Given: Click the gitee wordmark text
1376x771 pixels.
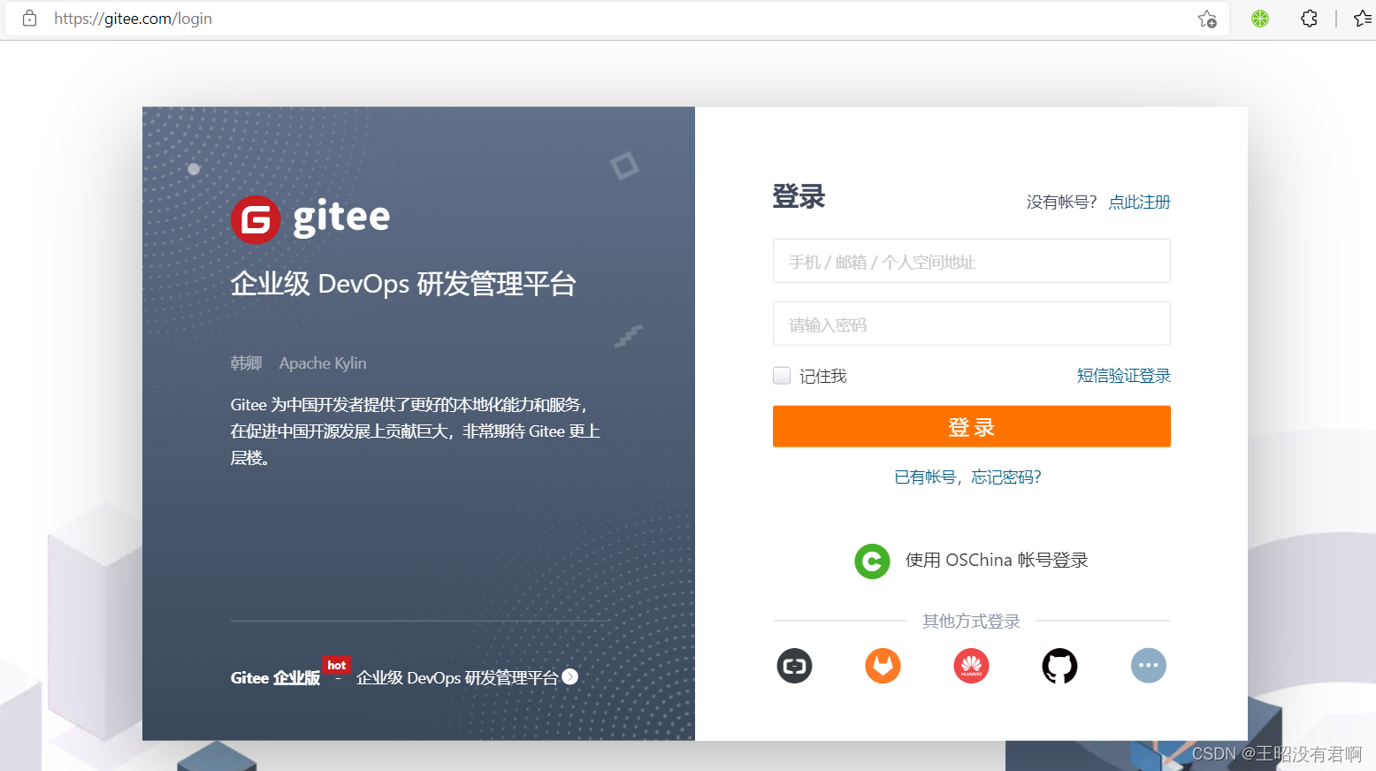Looking at the screenshot, I should (x=341, y=218).
